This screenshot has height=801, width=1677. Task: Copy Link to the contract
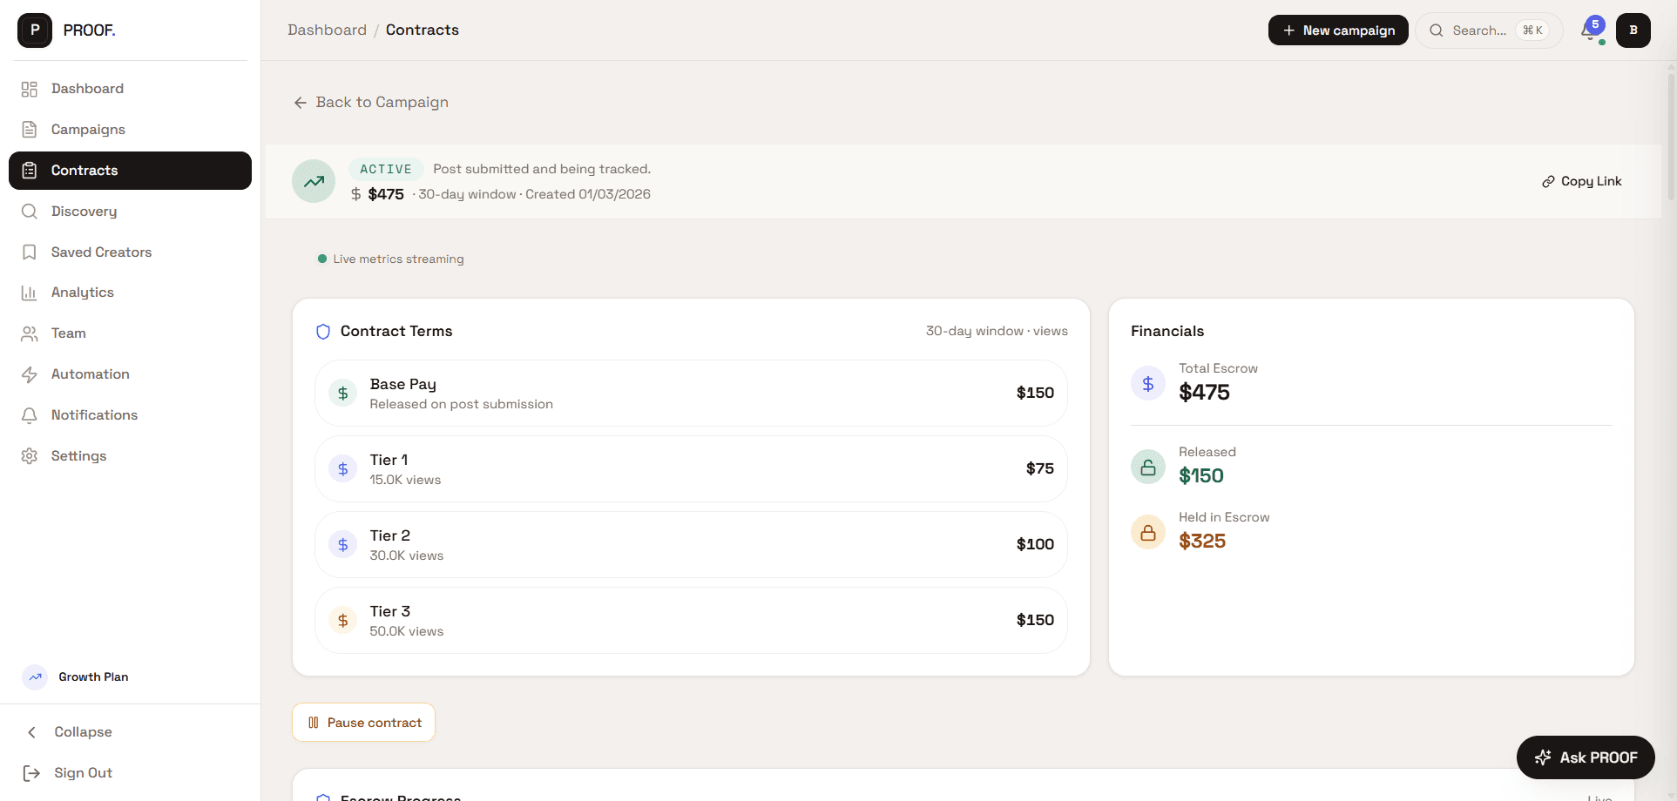pyautogui.click(x=1582, y=181)
